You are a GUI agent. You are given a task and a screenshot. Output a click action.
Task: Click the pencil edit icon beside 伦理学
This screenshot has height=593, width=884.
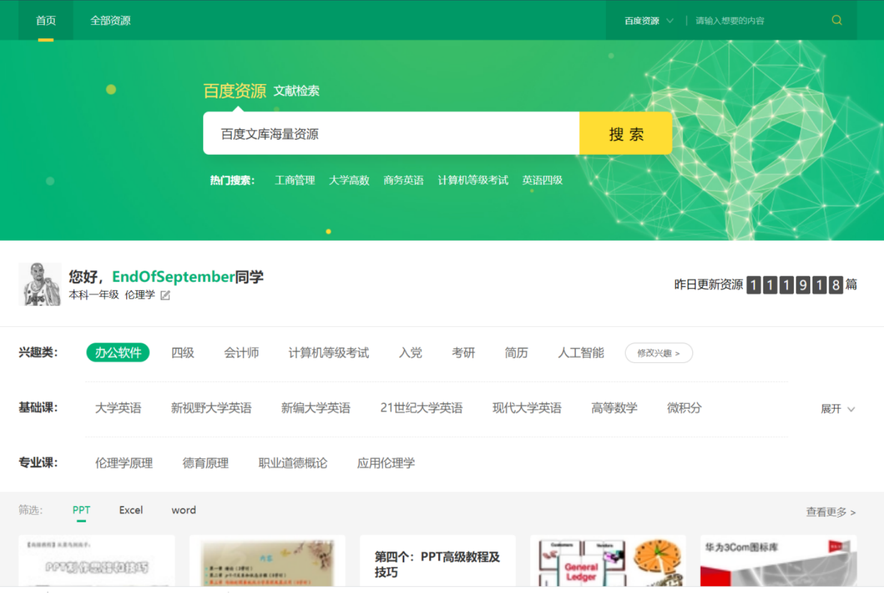[x=164, y=295]
